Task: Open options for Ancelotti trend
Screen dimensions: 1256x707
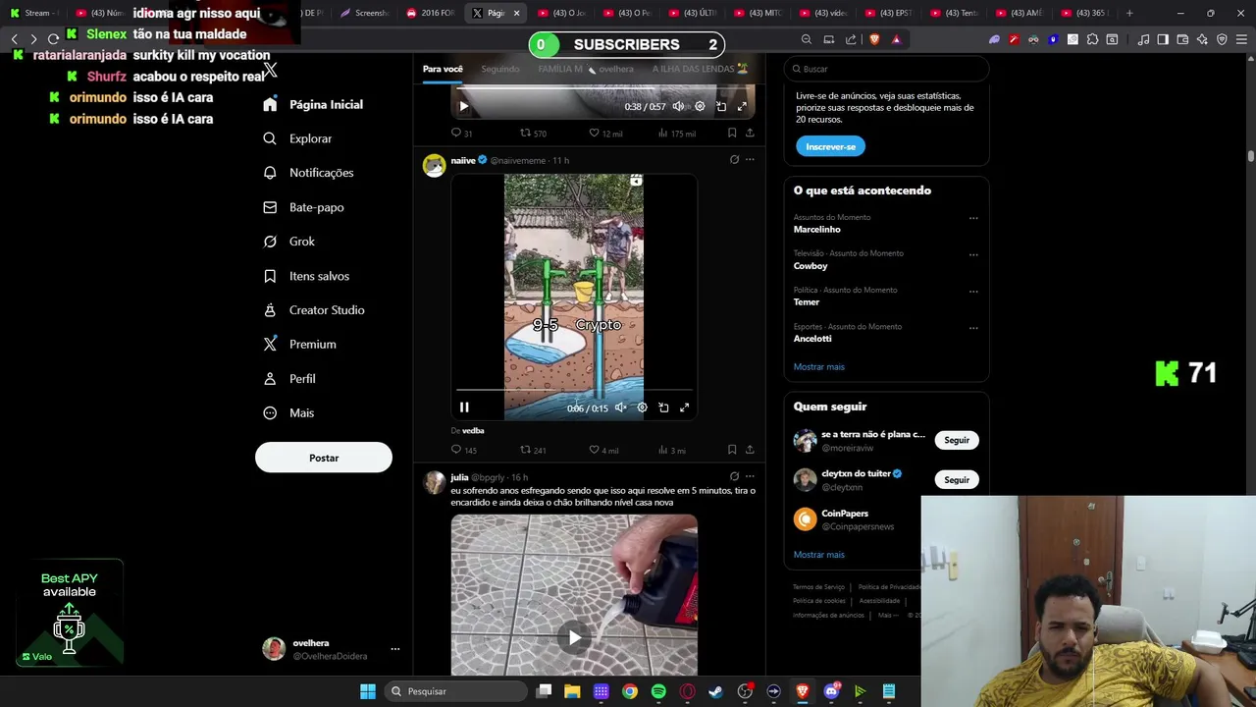Action: point(973,327)
